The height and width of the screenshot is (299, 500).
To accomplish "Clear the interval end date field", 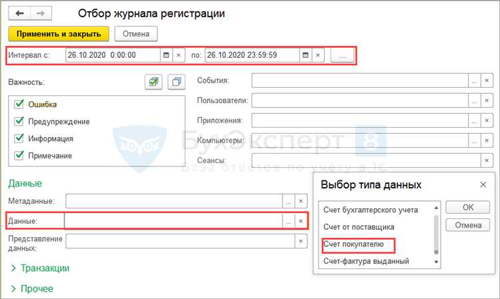I will click(x=318, y=55).
